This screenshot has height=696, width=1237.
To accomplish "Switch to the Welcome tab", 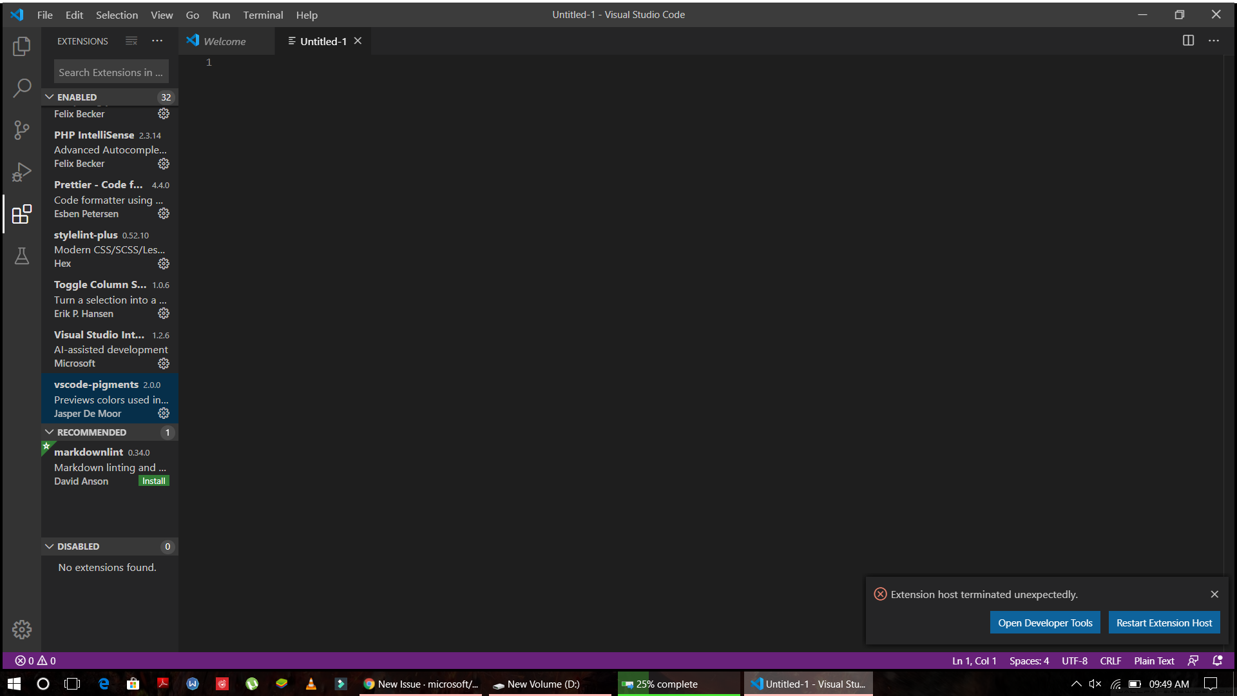I will point(224,41).
